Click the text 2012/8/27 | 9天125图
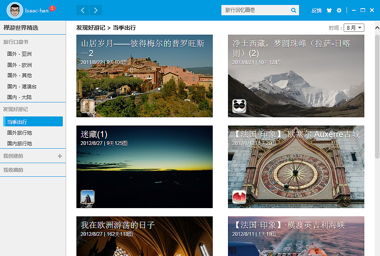 [104, 143]
